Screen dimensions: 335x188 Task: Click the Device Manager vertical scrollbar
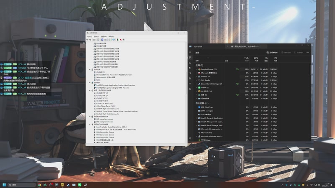186,83
